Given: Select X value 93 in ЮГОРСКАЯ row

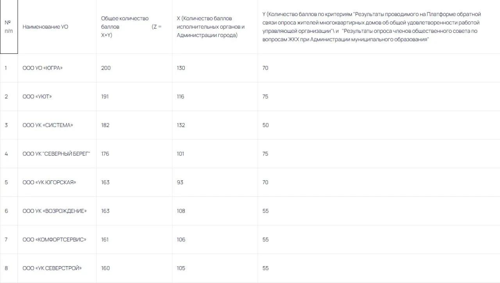Looking at the screenshot, I should 180,182.
